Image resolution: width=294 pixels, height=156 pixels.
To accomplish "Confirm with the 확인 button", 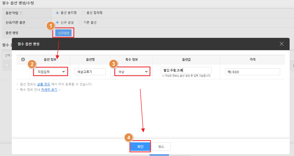I will tap(140, 147).
